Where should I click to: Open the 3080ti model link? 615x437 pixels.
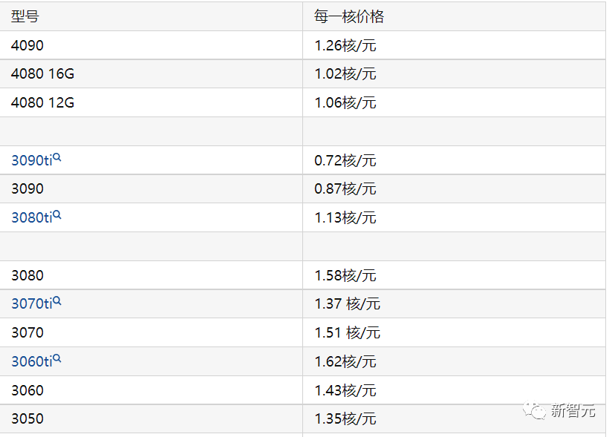[x=31, y=218]
